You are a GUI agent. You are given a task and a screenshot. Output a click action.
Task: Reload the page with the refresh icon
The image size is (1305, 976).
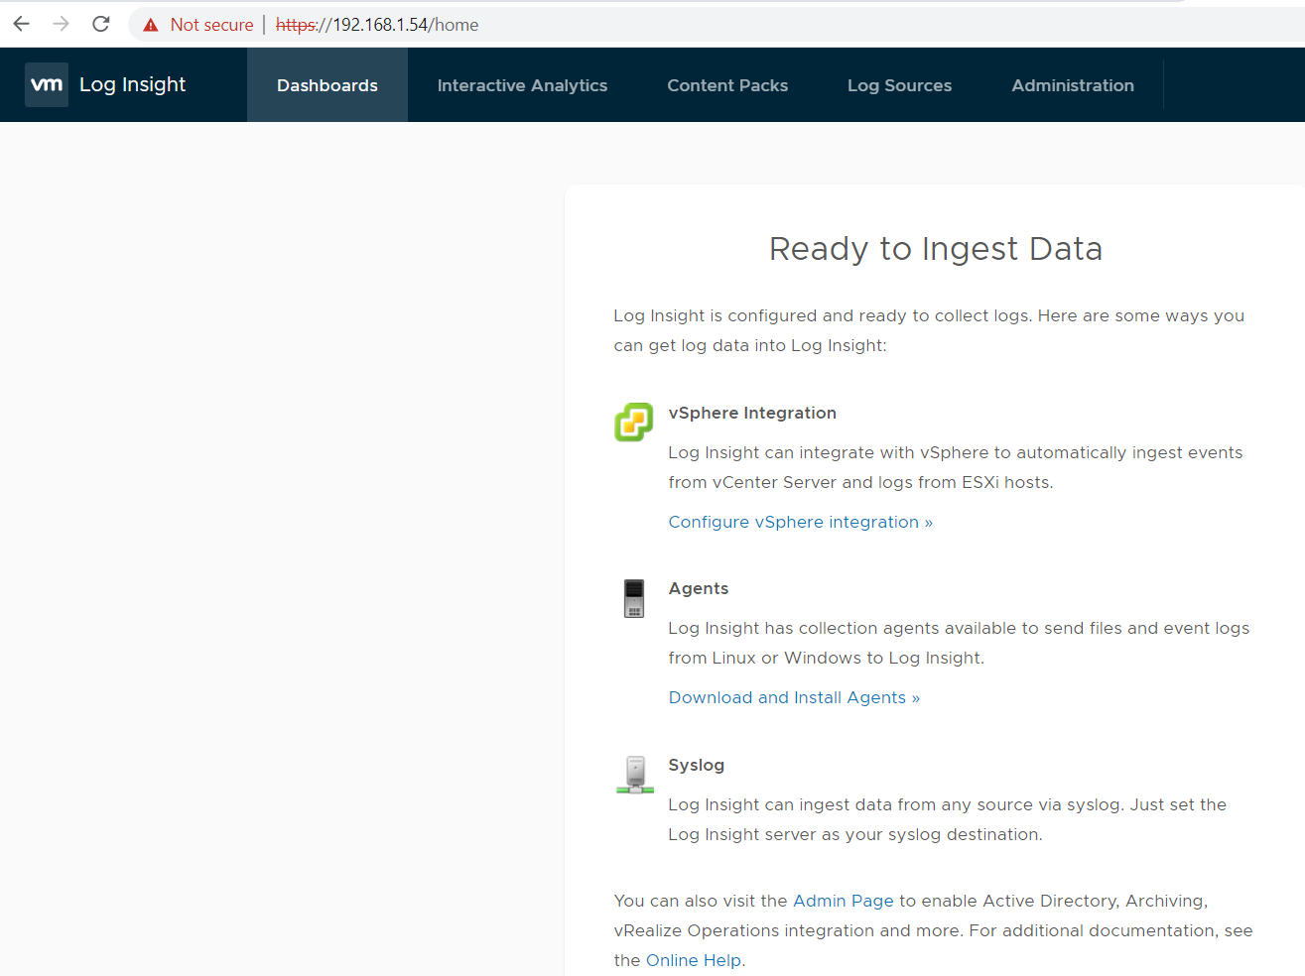[x=101, y=24]
